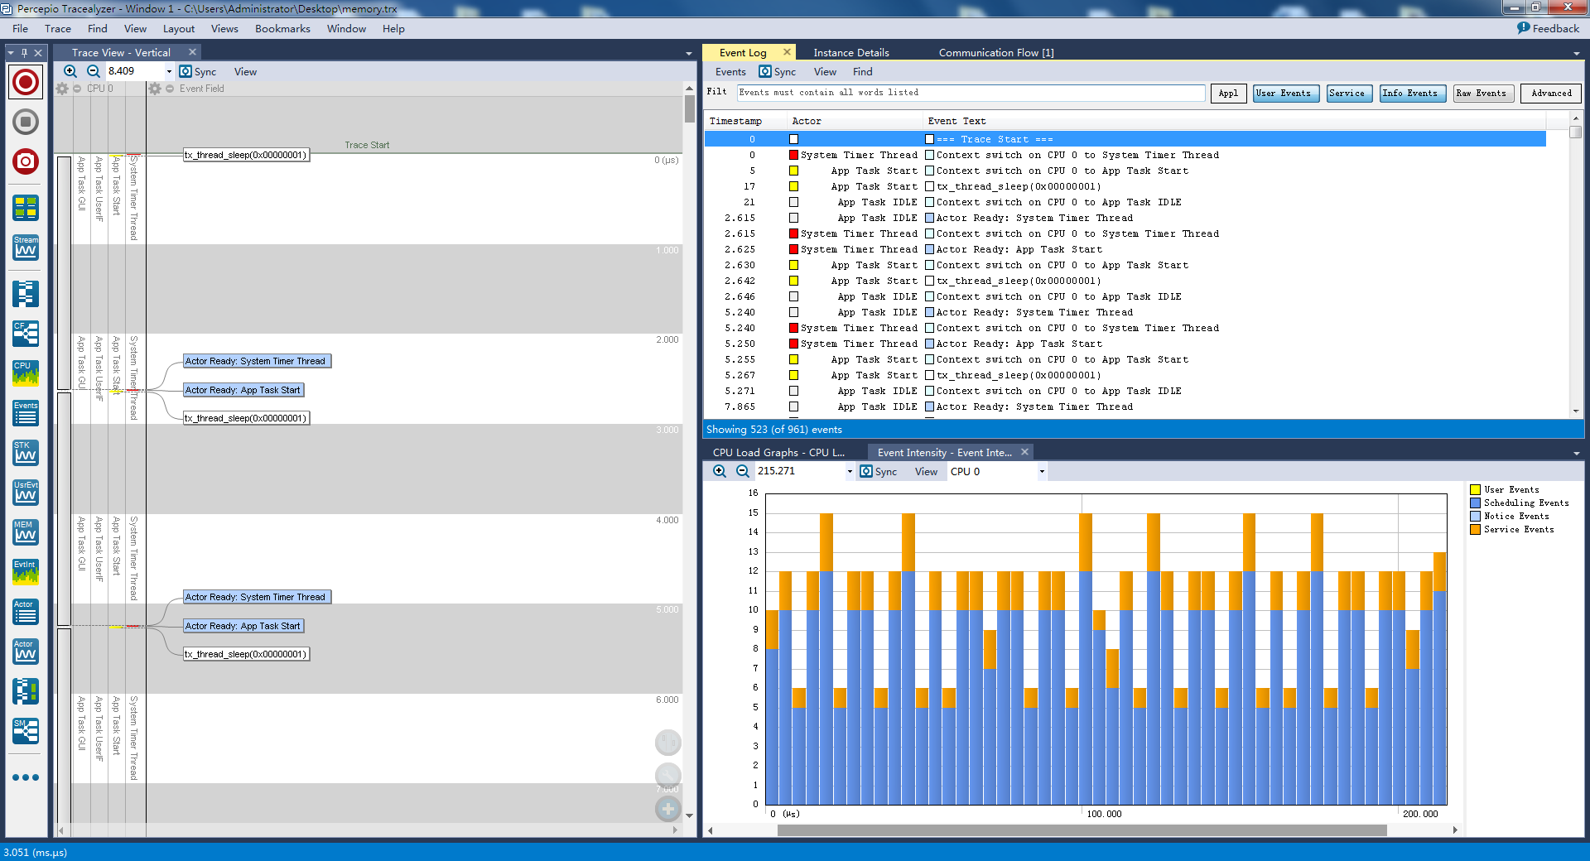Image resolution: width=1590 pixels, height=861 pixels.
Task: Toggle Sync in the Event Log toolbar
Action: pos(778,72)
